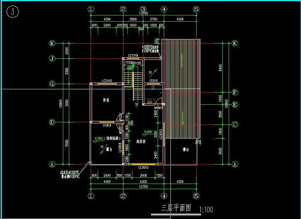
Task: Click the octagonal sheet number 3 marker
Action: coord(13,12)
